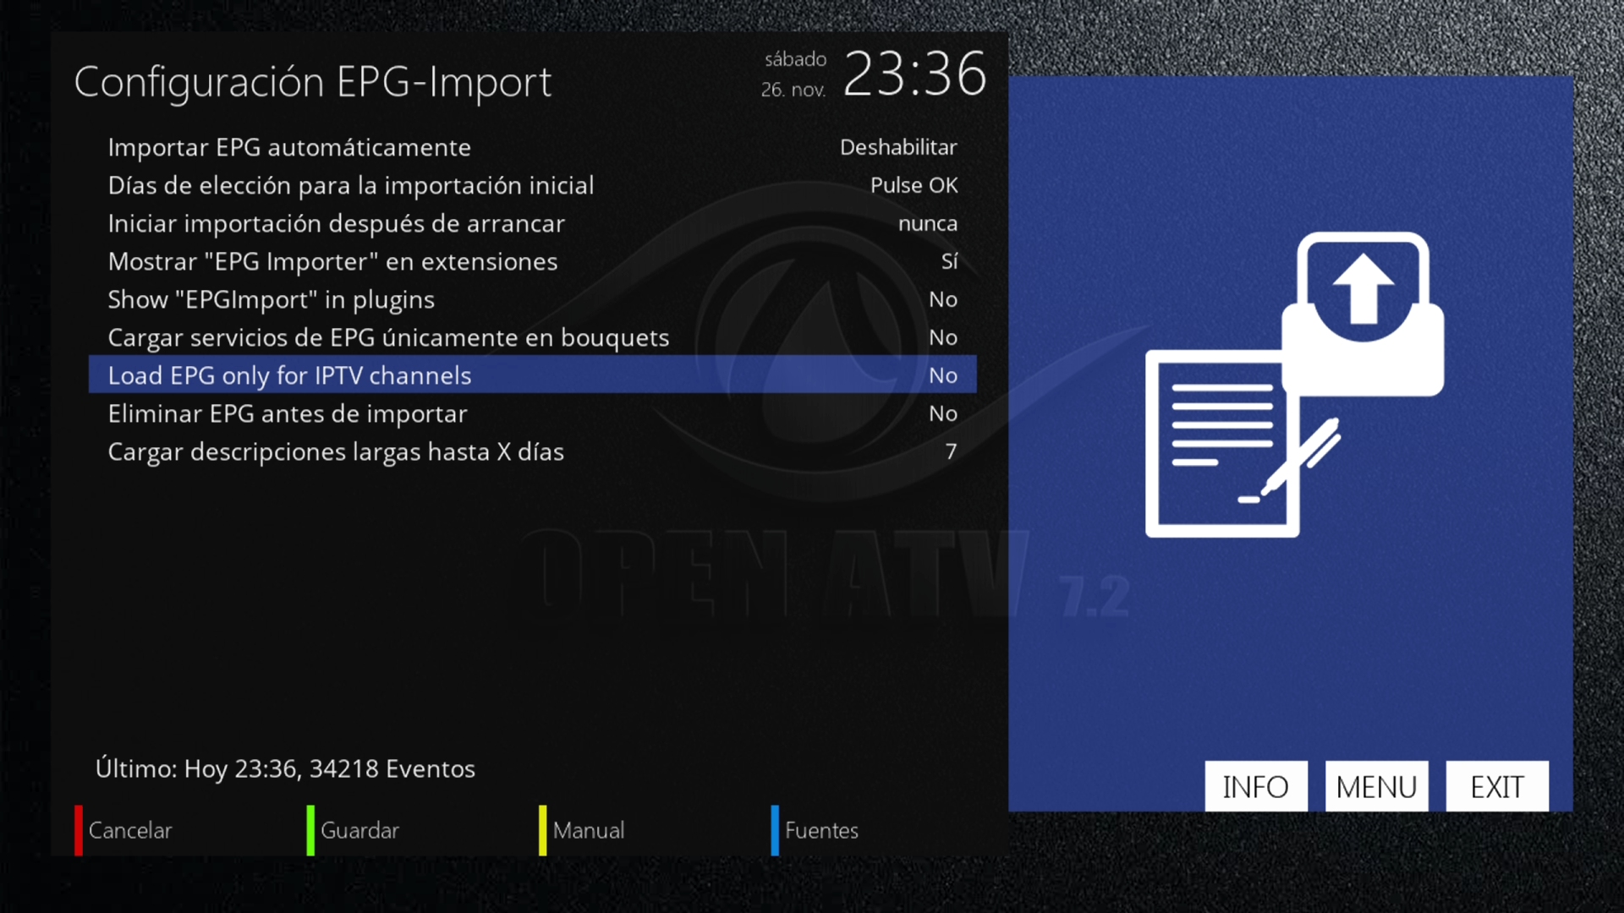This screenshot has width=1624, height=913.
Task: Select 'Cargar servicios de EPG únicamente en bouquets'
Action: coord(388,337)
